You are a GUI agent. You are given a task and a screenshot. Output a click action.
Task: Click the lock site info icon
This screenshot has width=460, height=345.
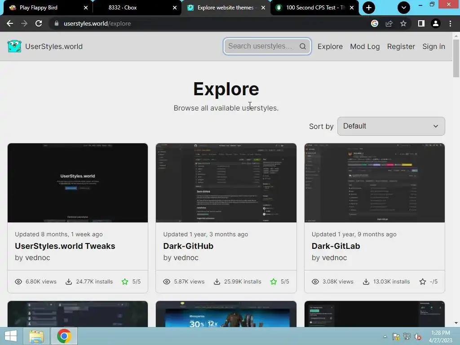click(57, 23)
